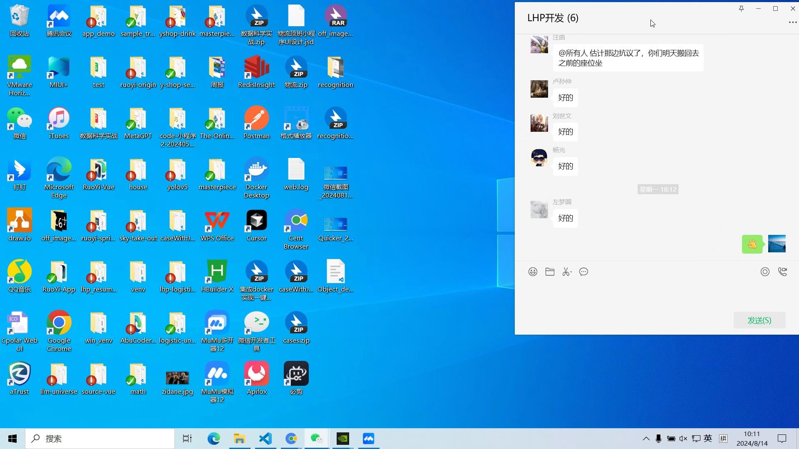This screenshot has width=799, height=449.
Task: Select the llm-universe folder
Action: click(x=59, y=379)
